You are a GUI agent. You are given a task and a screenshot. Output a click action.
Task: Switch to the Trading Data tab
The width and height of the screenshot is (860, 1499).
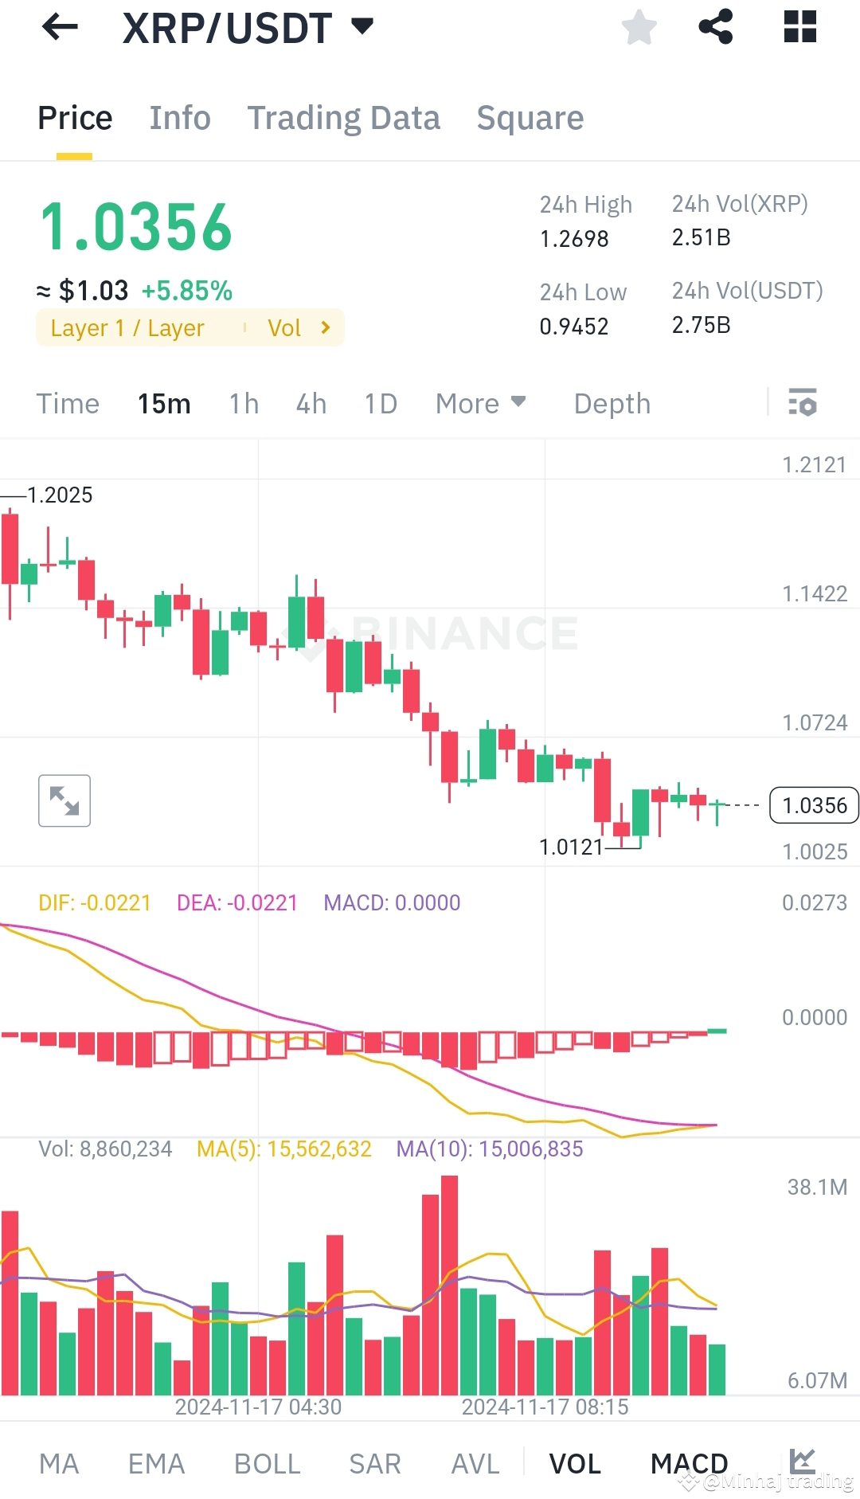tap(344, 118)
